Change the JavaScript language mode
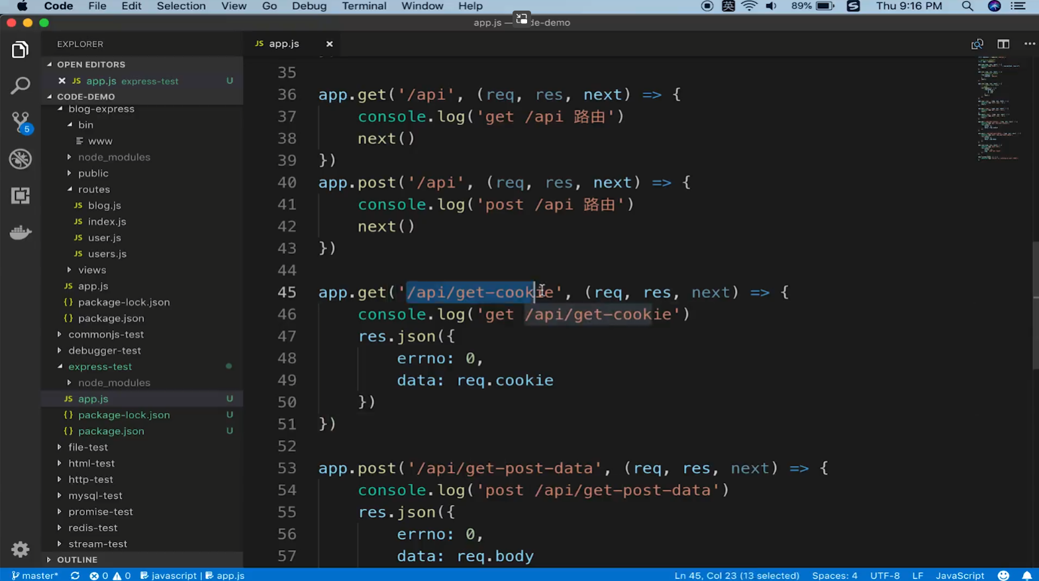 [960, 576]
